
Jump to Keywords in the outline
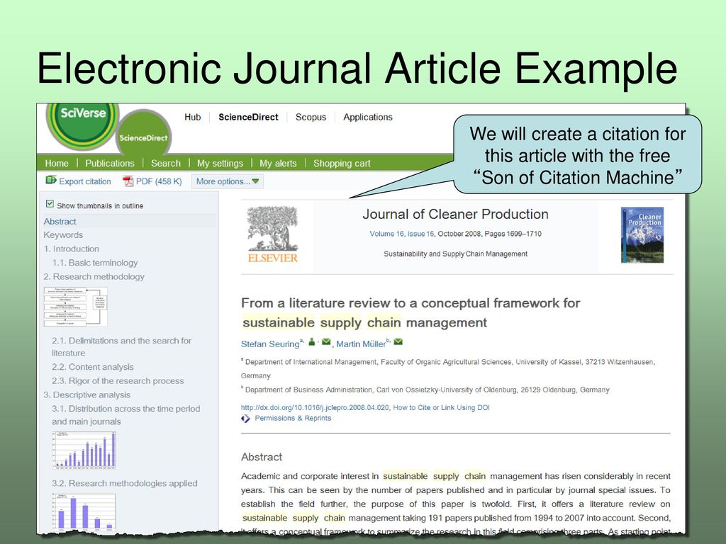click(x=63, y=235)
